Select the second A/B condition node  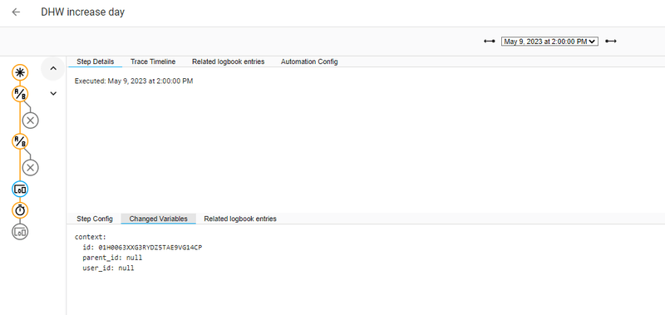tap(19, 141)
